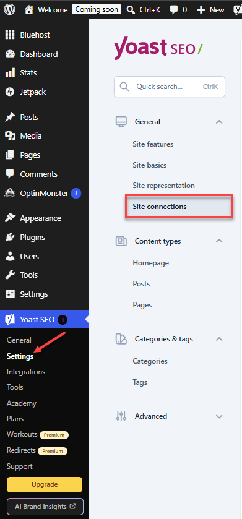Image resolution: width=242 pixels, height=519 pixels.
Task: Click the Yoast SEO logo
Action: click(158, 49)
